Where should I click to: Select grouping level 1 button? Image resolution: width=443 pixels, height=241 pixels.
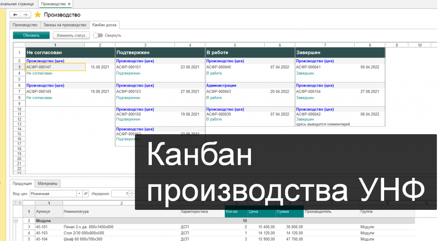point(16,203)
